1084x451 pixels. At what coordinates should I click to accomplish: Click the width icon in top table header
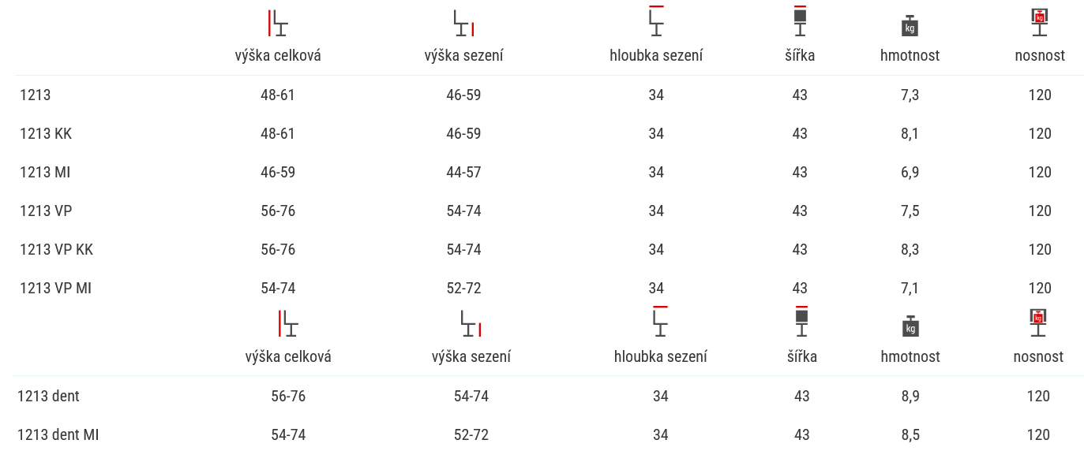point(800,21)
